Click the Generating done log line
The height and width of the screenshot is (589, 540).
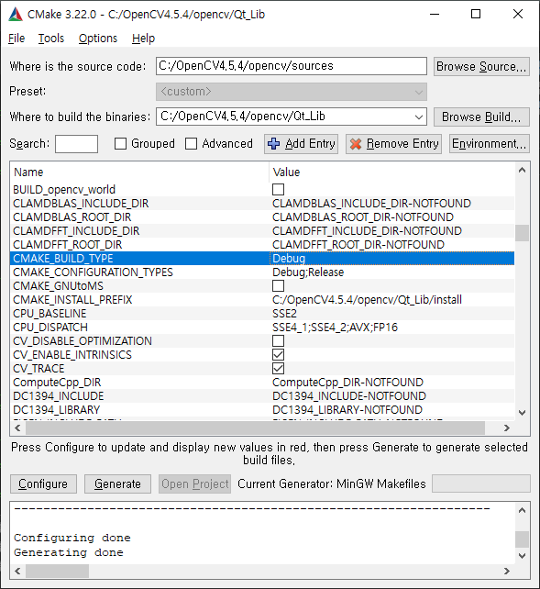pos(69,552)
